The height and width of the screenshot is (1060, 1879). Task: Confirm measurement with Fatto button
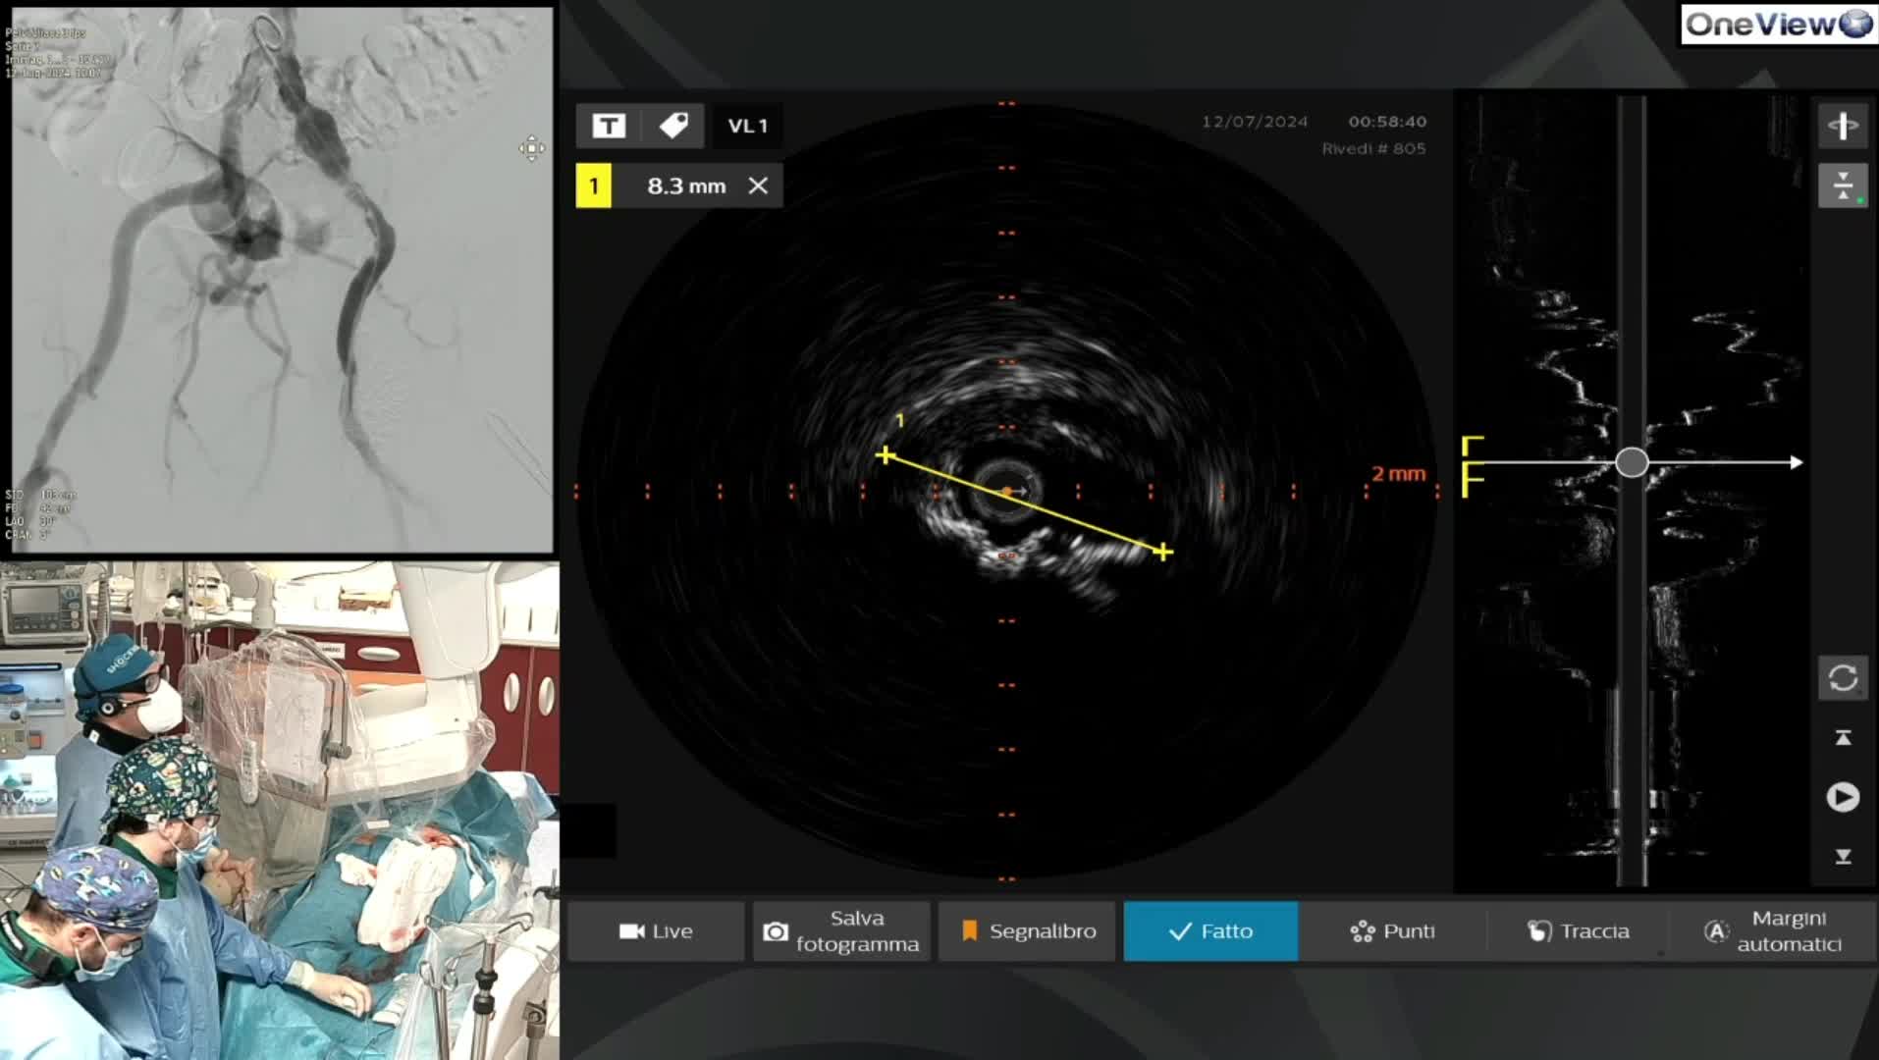point(1210,930)
